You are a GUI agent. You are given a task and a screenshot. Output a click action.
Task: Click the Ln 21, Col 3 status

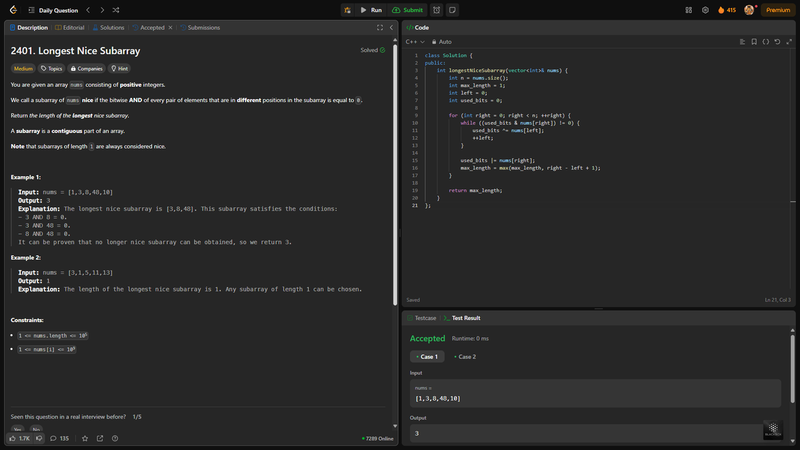coord(777,300)
